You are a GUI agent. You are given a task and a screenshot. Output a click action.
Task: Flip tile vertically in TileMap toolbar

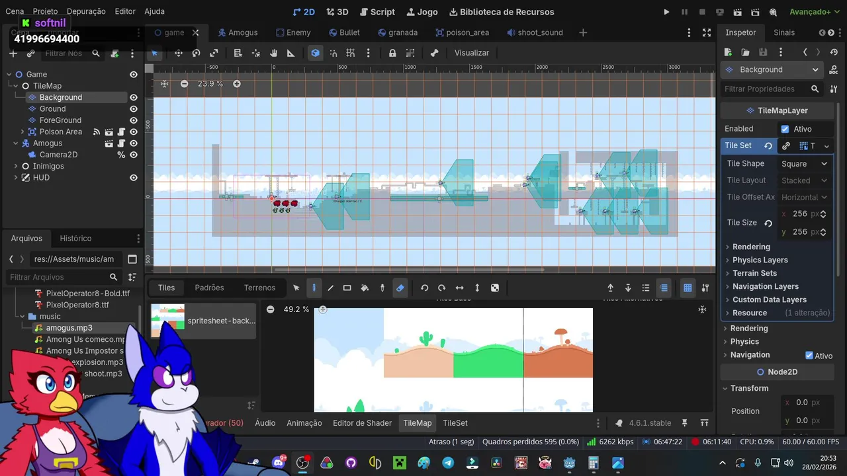477,288
